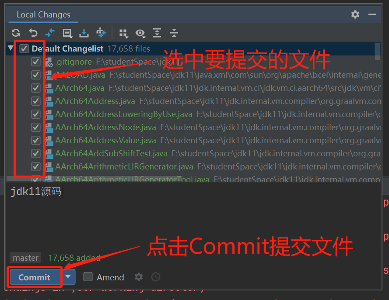The height and width of the screenshot is (300, 389).
Task: Hide the Local Changes panel with minus icon
Action: coord(372,14)
